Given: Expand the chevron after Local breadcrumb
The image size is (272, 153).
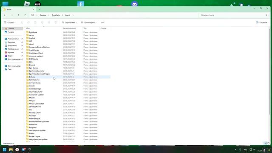Looking at the screenshot, I should point(73,15).
